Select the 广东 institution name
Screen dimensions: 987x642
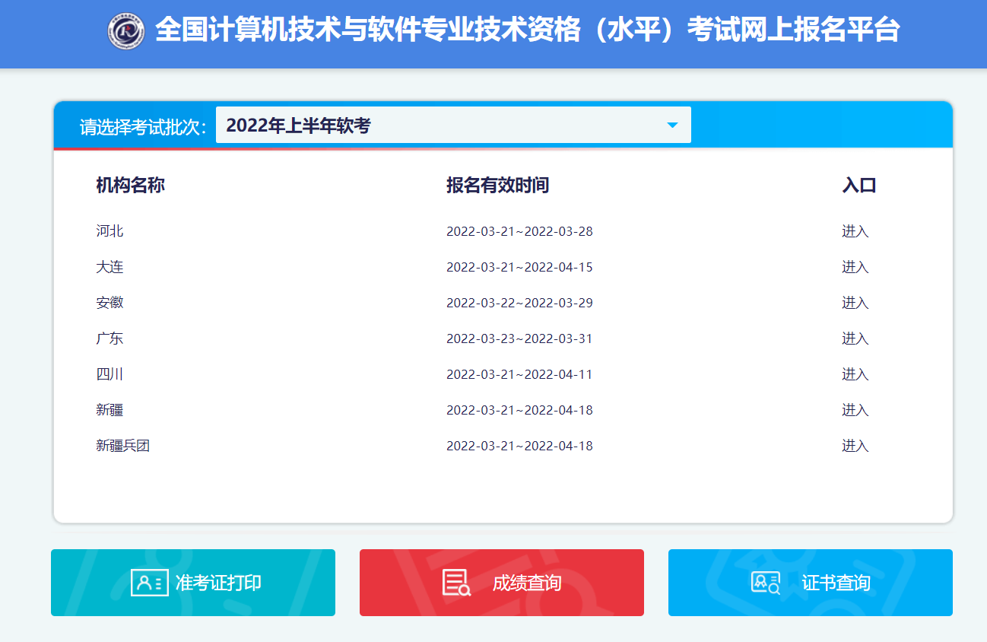(109, 338)
